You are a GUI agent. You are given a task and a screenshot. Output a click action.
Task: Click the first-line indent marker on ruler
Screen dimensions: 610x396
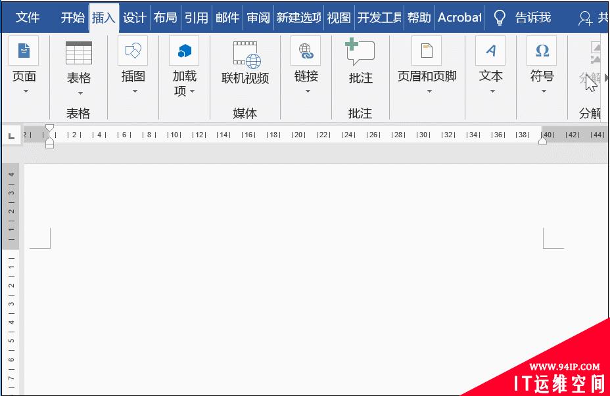click(49, 128)
